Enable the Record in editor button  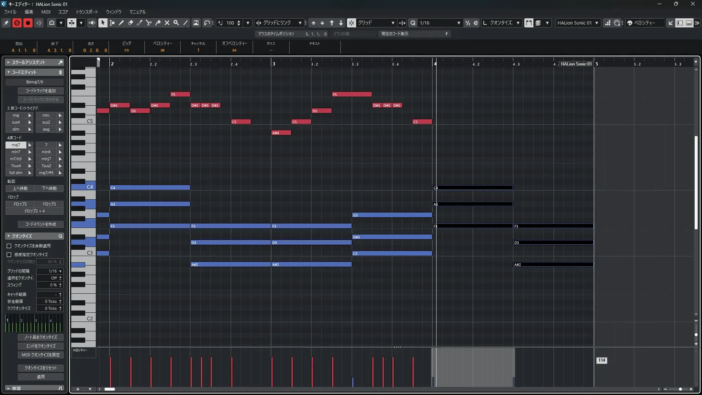[x=28, y=23]
